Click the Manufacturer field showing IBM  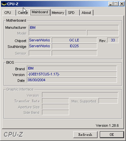tap(74, 27)
